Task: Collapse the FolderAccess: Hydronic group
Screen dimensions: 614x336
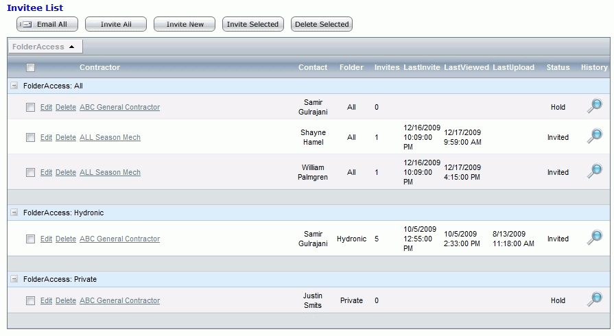Action: 14,213
